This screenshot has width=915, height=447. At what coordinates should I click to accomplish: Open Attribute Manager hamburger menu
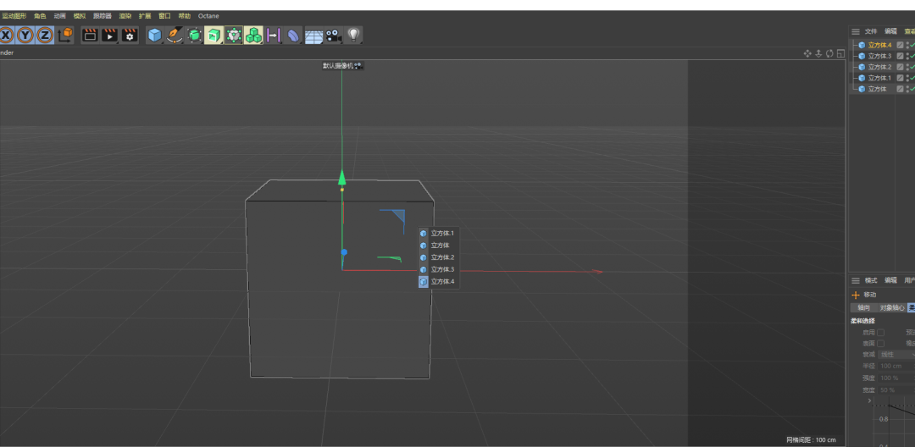pos(856,280)
